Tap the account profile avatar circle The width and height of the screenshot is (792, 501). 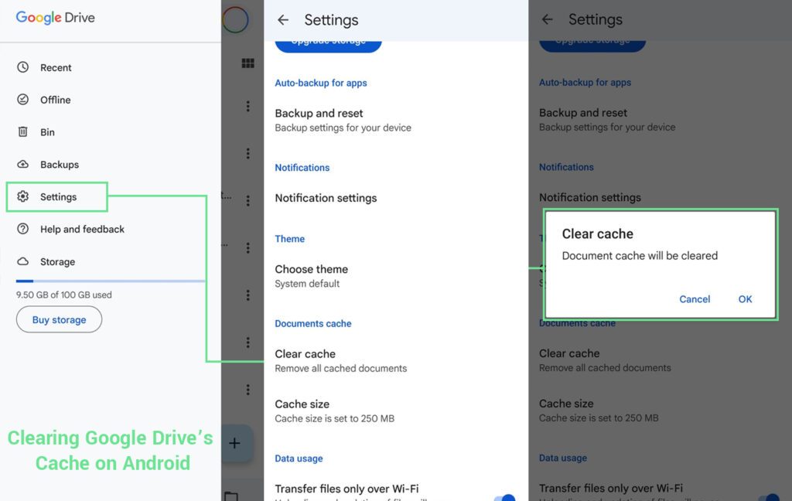point(235,19)
